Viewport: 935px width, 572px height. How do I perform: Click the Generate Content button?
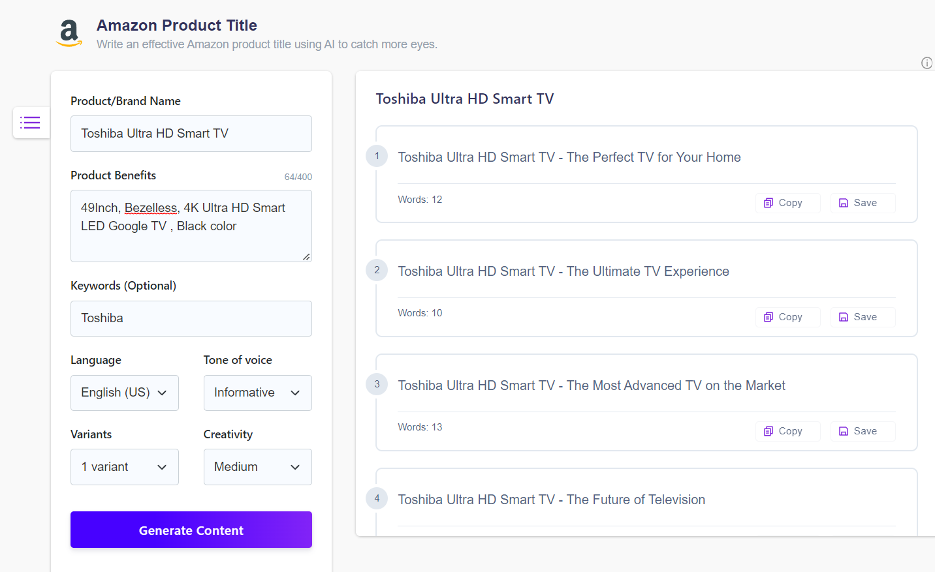[x=191, y=530]
